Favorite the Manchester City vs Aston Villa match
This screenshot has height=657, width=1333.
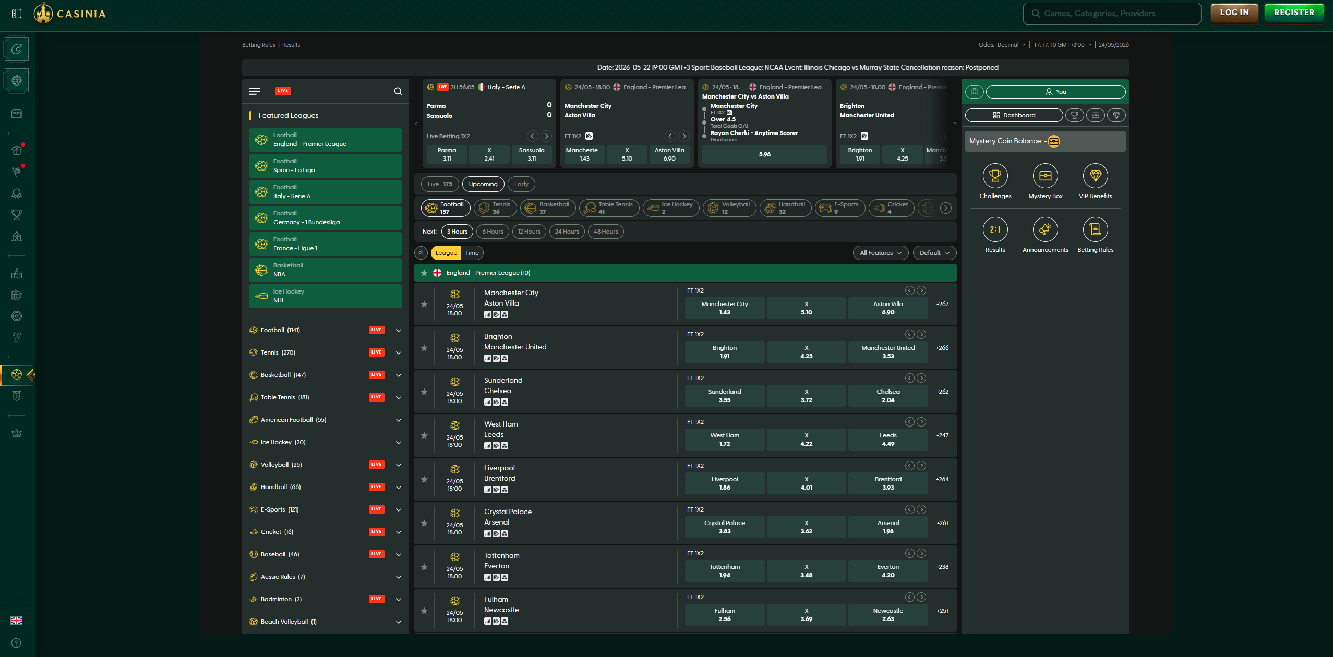(424, 304)
